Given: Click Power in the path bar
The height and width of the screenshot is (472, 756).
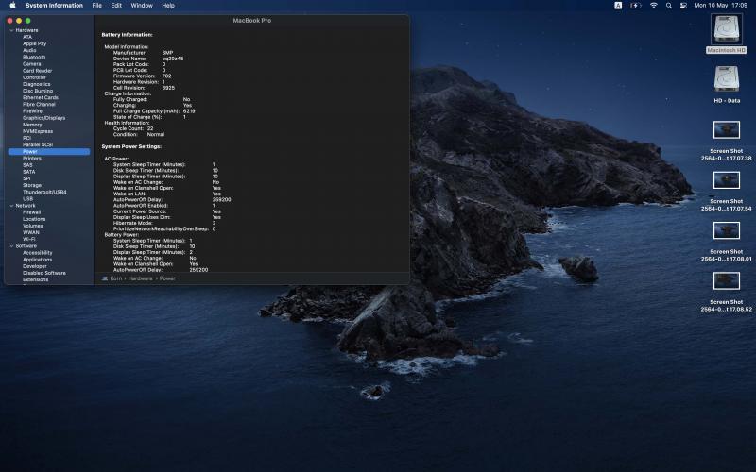Looking at the screenshot, I should click(x=167, y=278).
